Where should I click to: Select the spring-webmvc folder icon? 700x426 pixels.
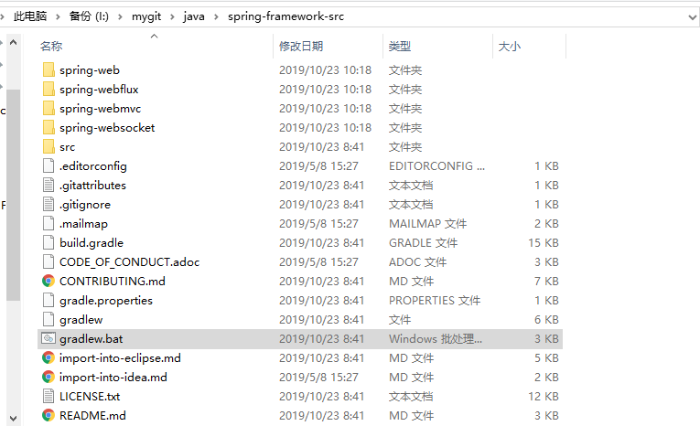click(48, 109)
